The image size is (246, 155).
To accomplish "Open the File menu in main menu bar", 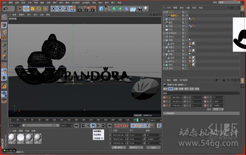I will coord(4,3).
